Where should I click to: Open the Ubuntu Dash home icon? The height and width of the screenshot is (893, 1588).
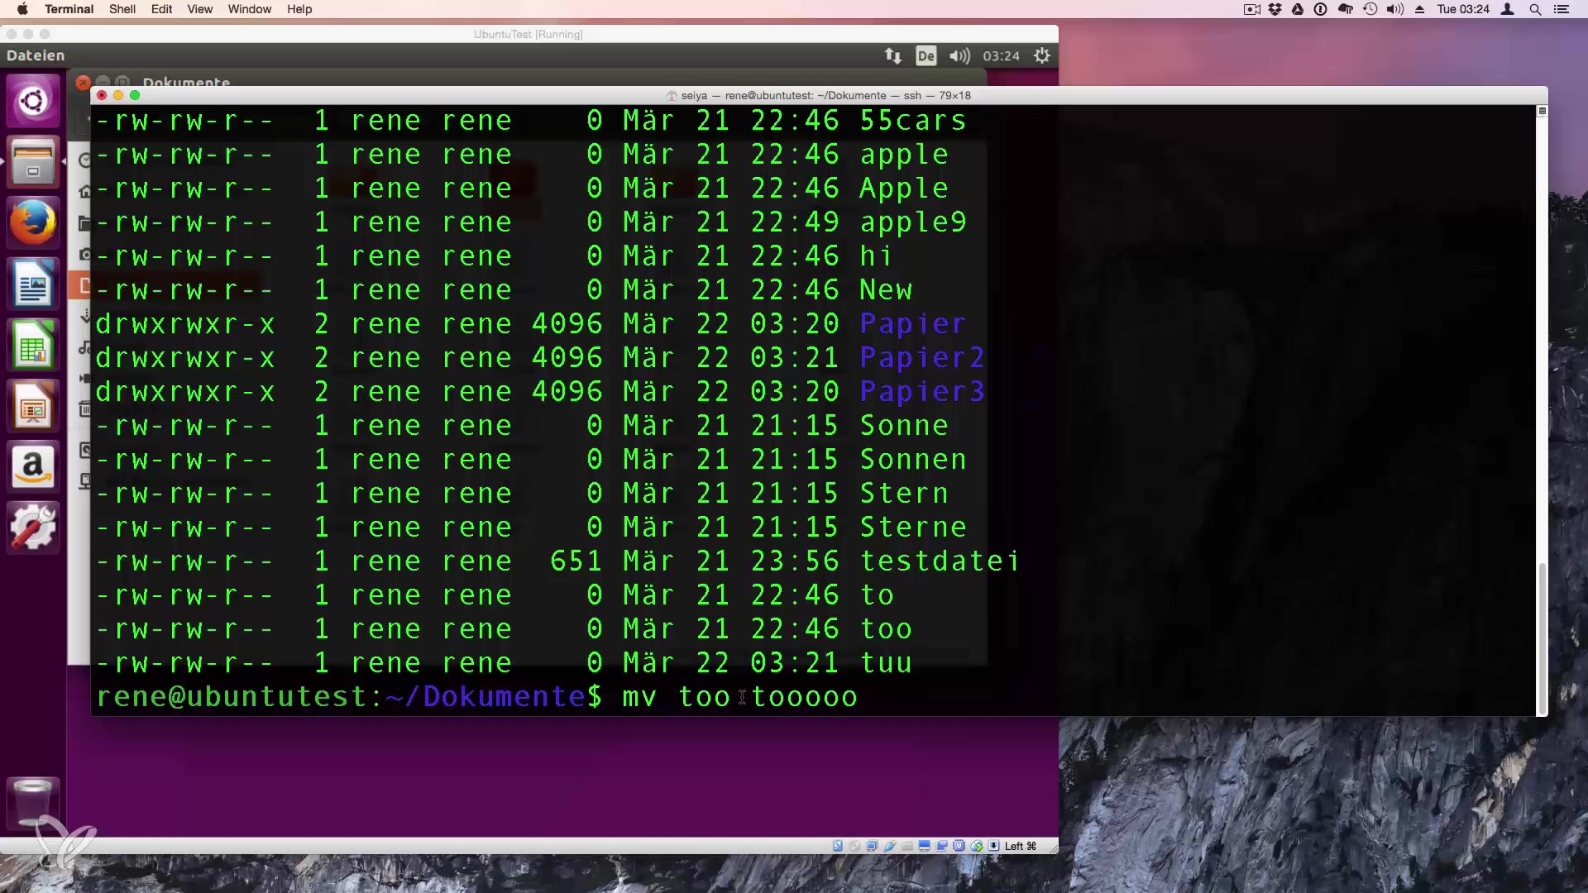pyautogui.click(x=33, y=101)
